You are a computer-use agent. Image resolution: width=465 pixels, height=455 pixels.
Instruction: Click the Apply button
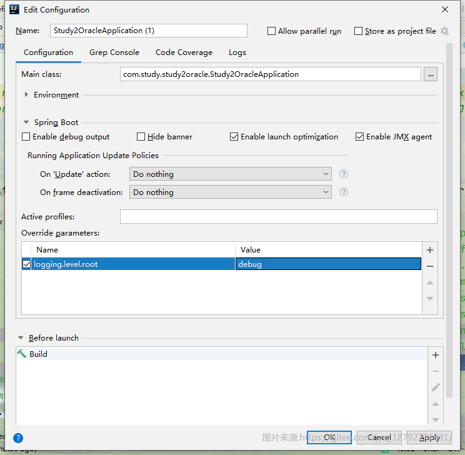pyautogui.click(x=429, y=437)
